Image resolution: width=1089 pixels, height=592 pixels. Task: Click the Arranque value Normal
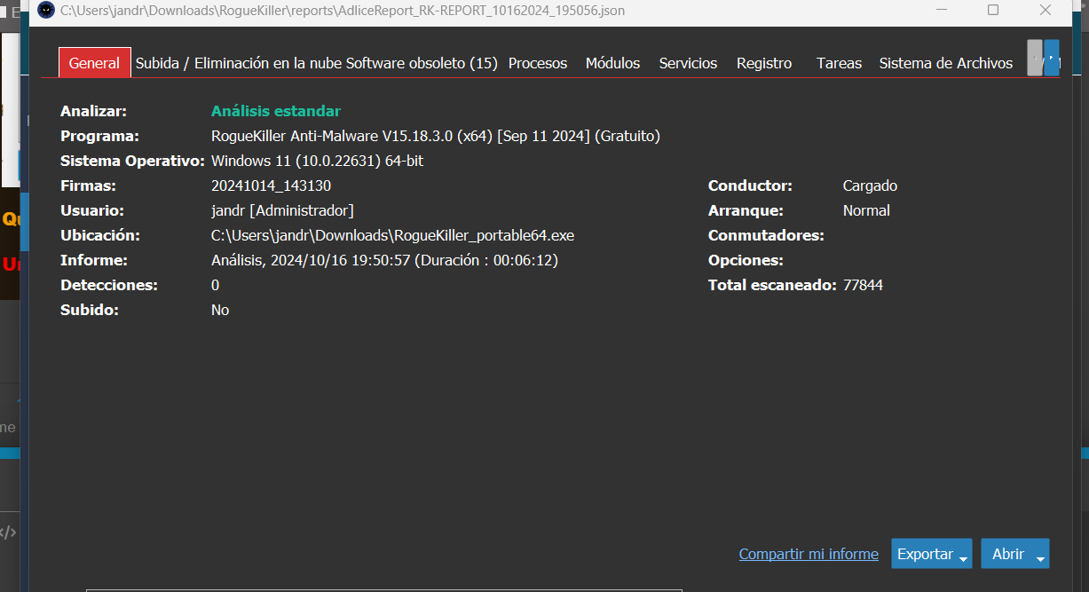pyautogui.click(x=866, y=210)
